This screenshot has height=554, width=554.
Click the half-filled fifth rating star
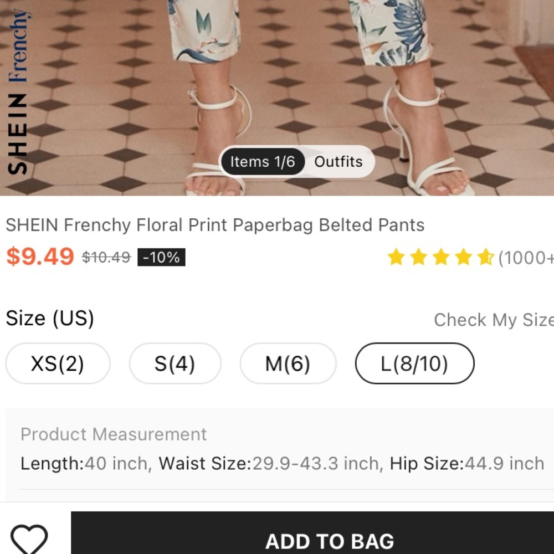click(485, 257)
